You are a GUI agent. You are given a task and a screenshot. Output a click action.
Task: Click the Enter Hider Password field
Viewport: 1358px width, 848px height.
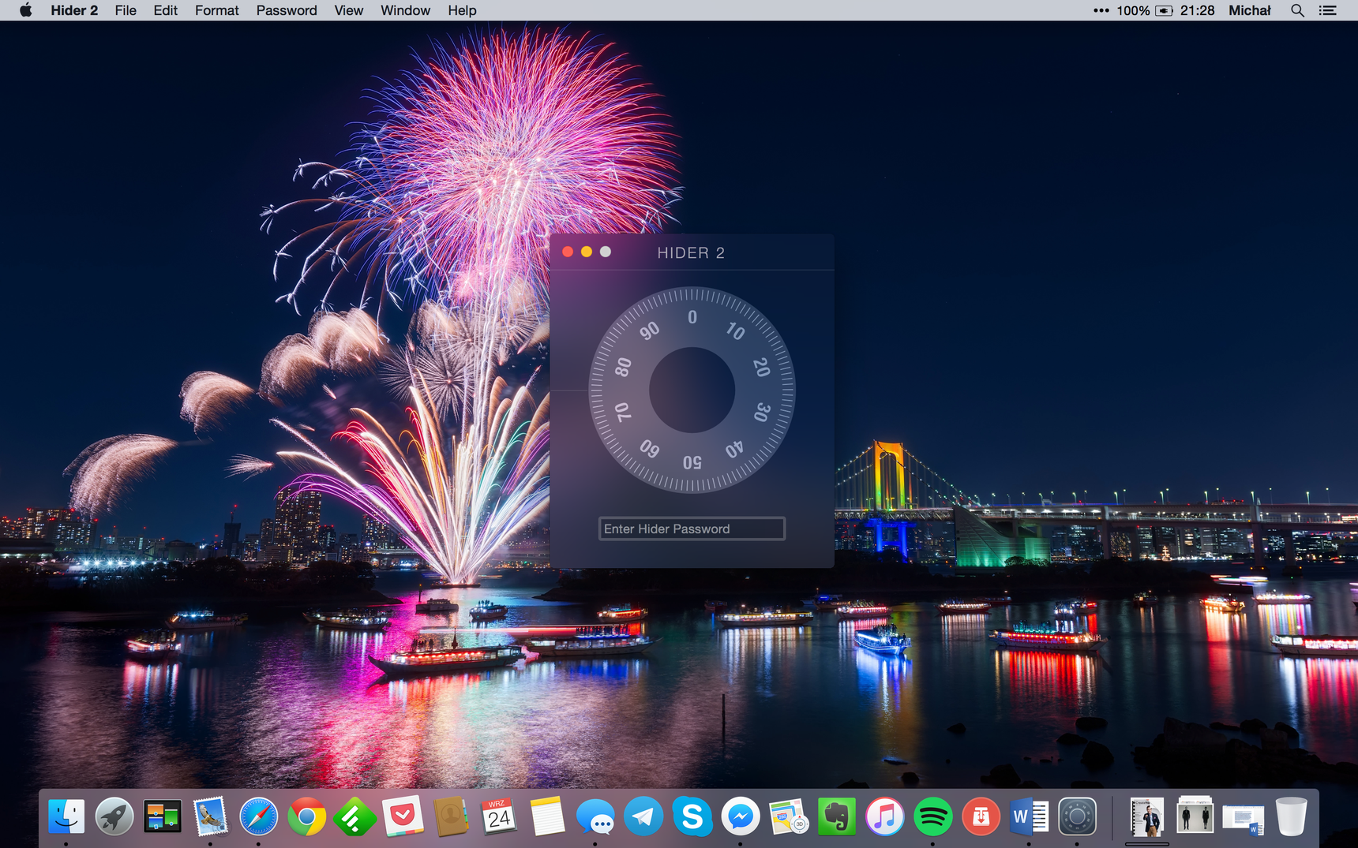(x=692, y=529)
